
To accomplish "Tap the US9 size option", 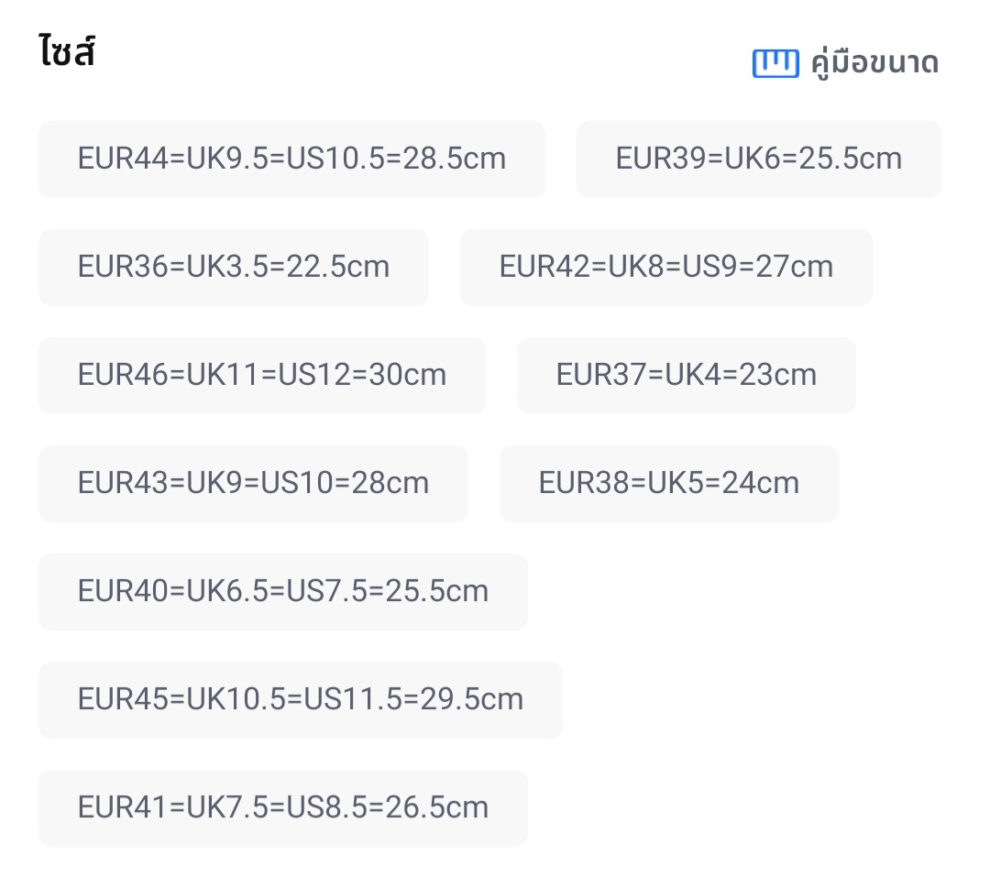I will [x=665, y=267].
